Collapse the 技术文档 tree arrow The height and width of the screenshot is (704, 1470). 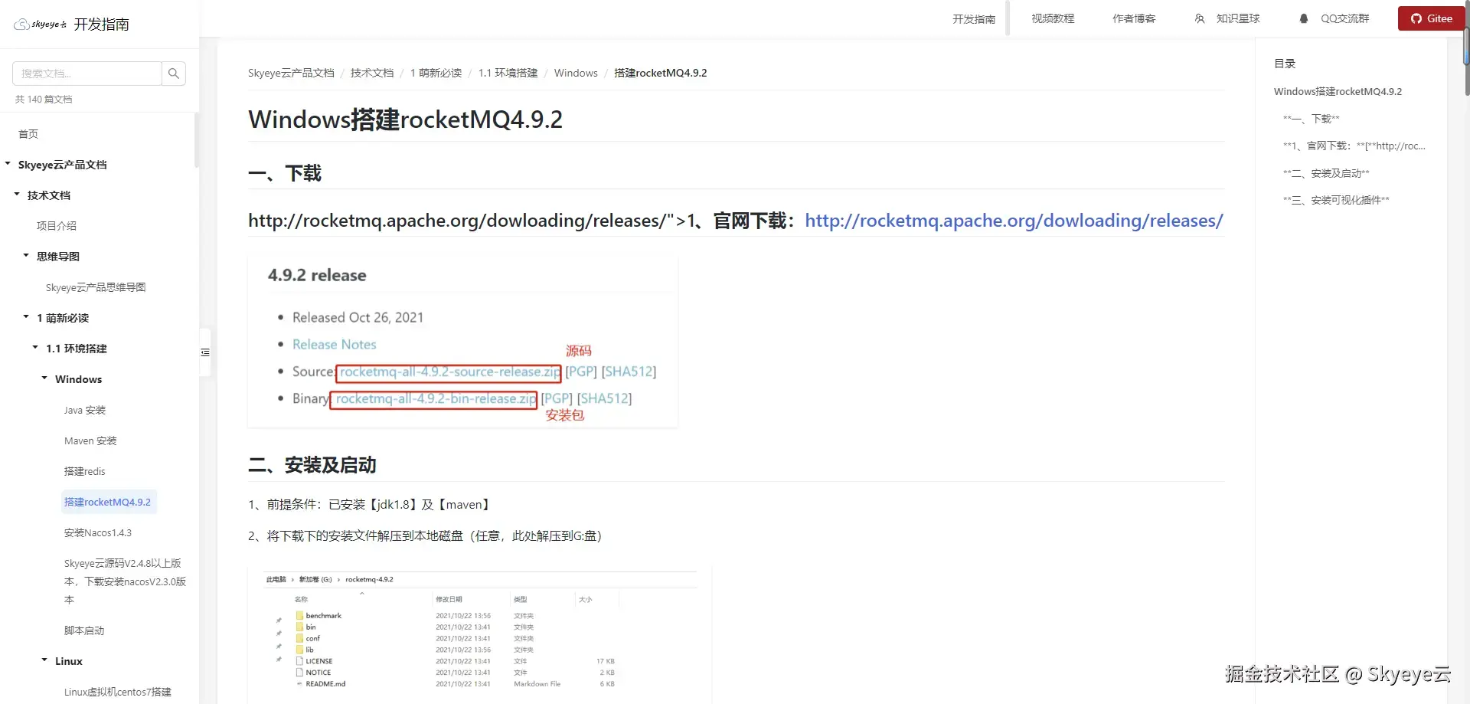pyautogui.click(x=17, y=194)
